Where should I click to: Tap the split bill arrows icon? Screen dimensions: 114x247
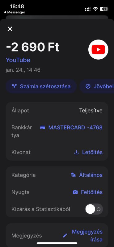tap(14, 86)
